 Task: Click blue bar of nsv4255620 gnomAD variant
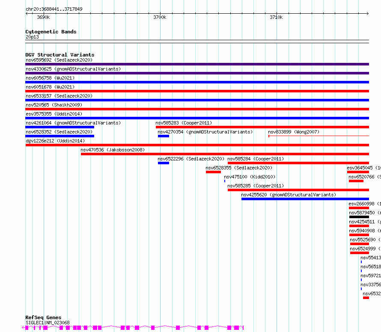point(305,199)
